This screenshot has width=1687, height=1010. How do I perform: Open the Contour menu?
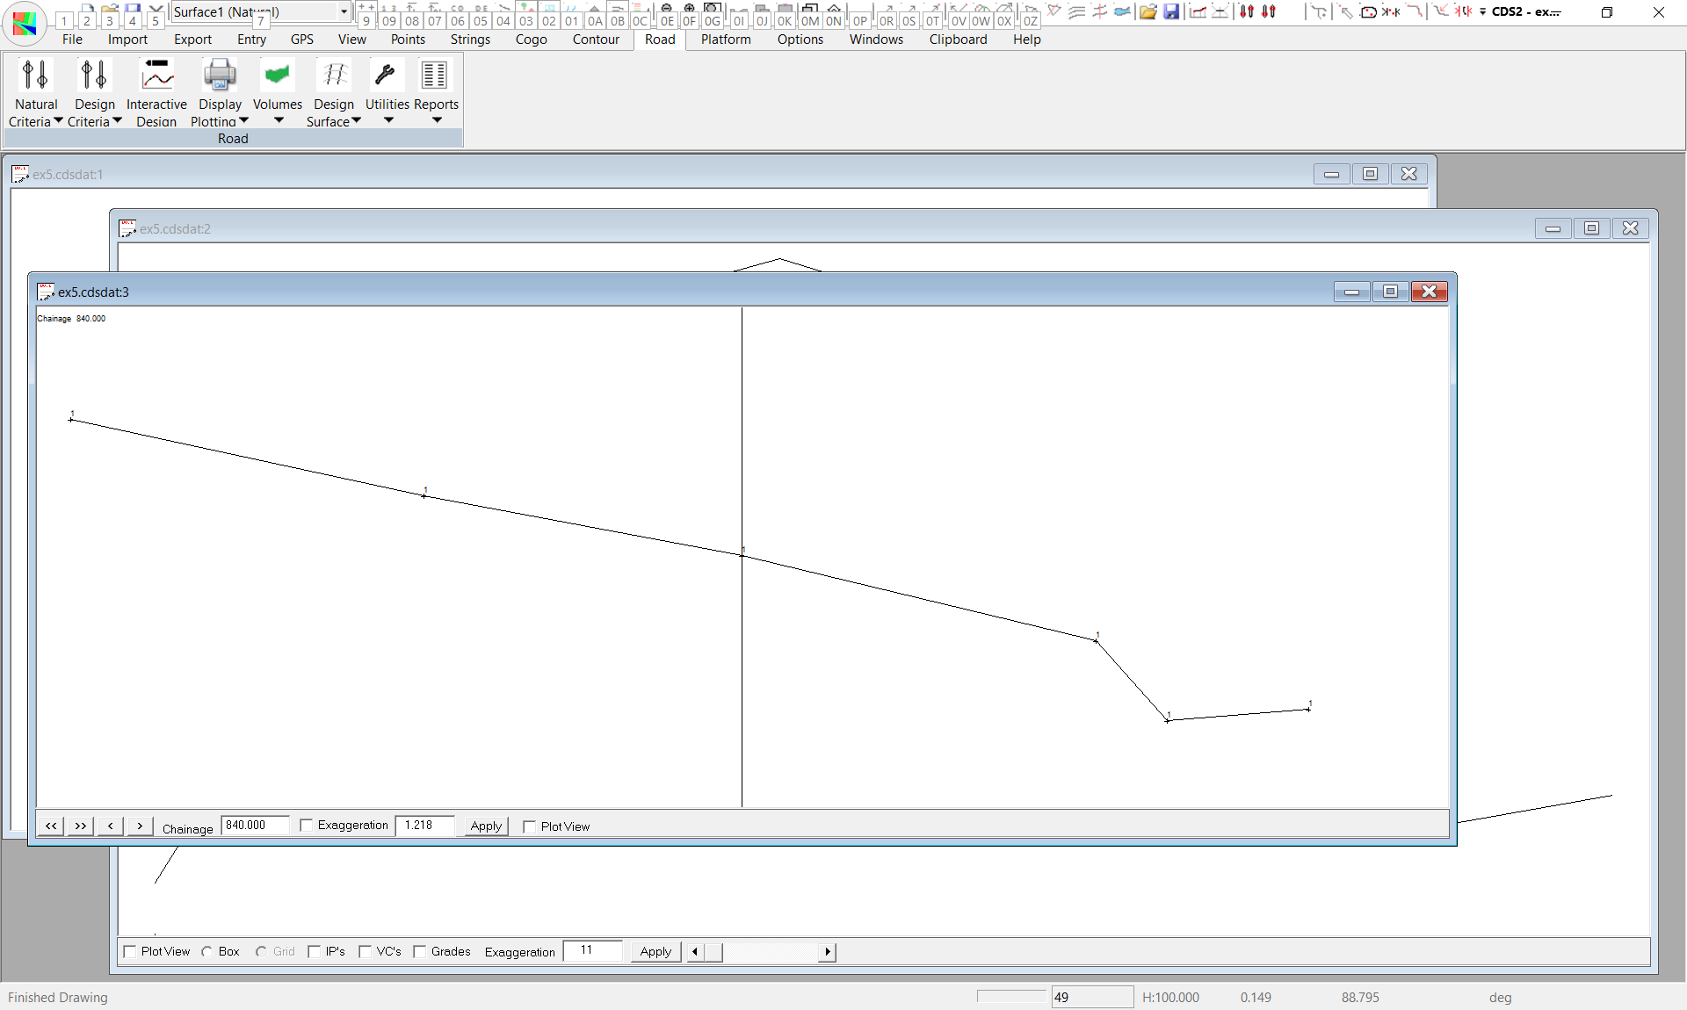point(595,40)
